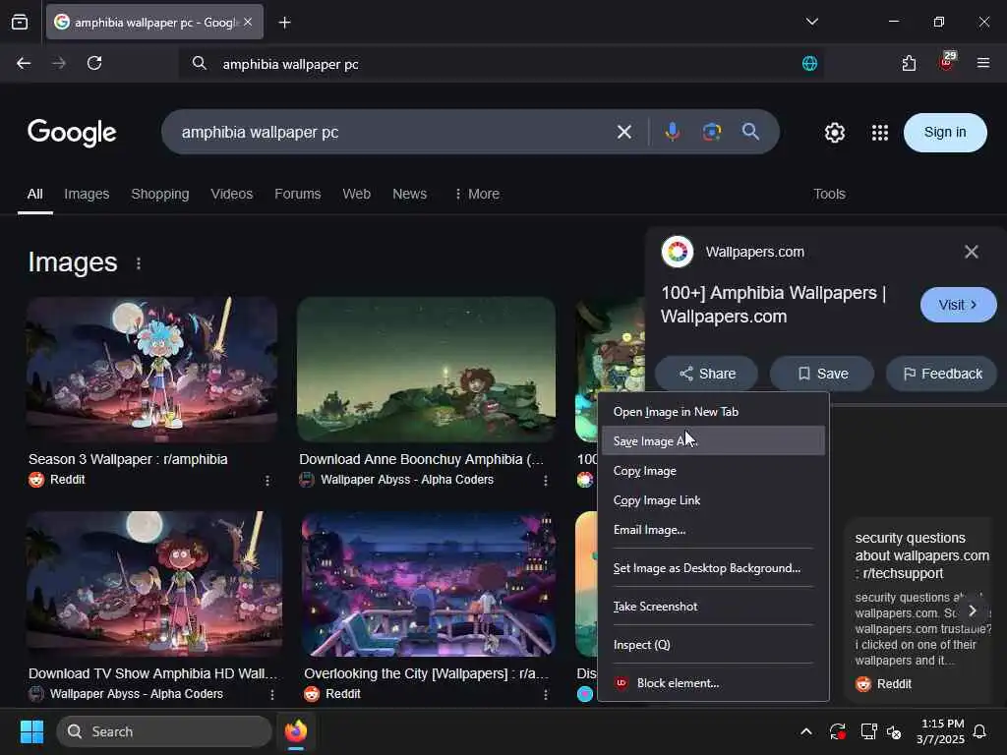Reload the page with the refresh icon
The height and width of the screenshot is (755, 1007).
coord(94,63)
